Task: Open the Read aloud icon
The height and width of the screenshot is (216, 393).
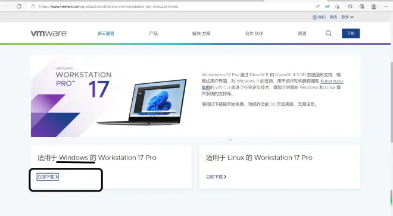Action: 318,7
